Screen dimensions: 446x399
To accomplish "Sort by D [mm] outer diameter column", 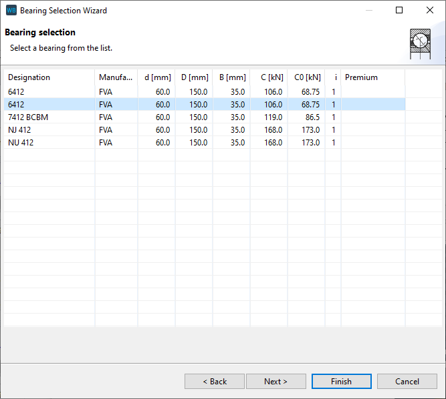I will click(x=195, y=77).
